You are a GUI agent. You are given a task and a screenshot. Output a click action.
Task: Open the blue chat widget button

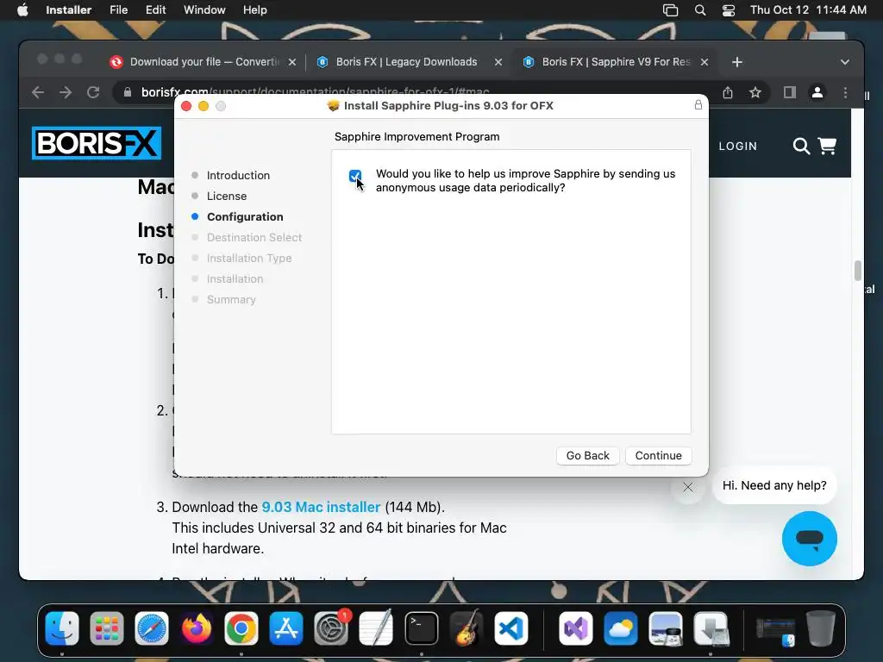809,538
